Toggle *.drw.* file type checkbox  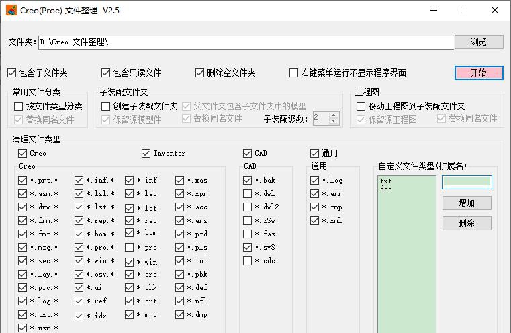(22, 207)
